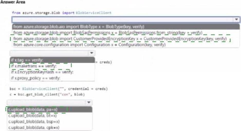
Task: Expand the second dropdown above the x.tag option
Action: click(92, 53)
